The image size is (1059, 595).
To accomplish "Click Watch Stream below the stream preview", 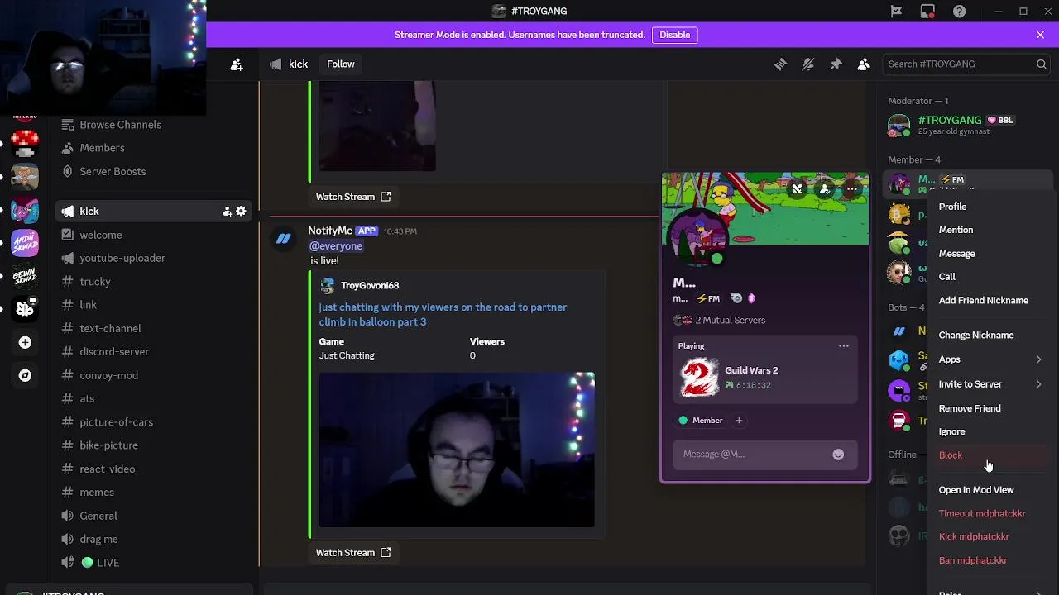I will [353, 553].
